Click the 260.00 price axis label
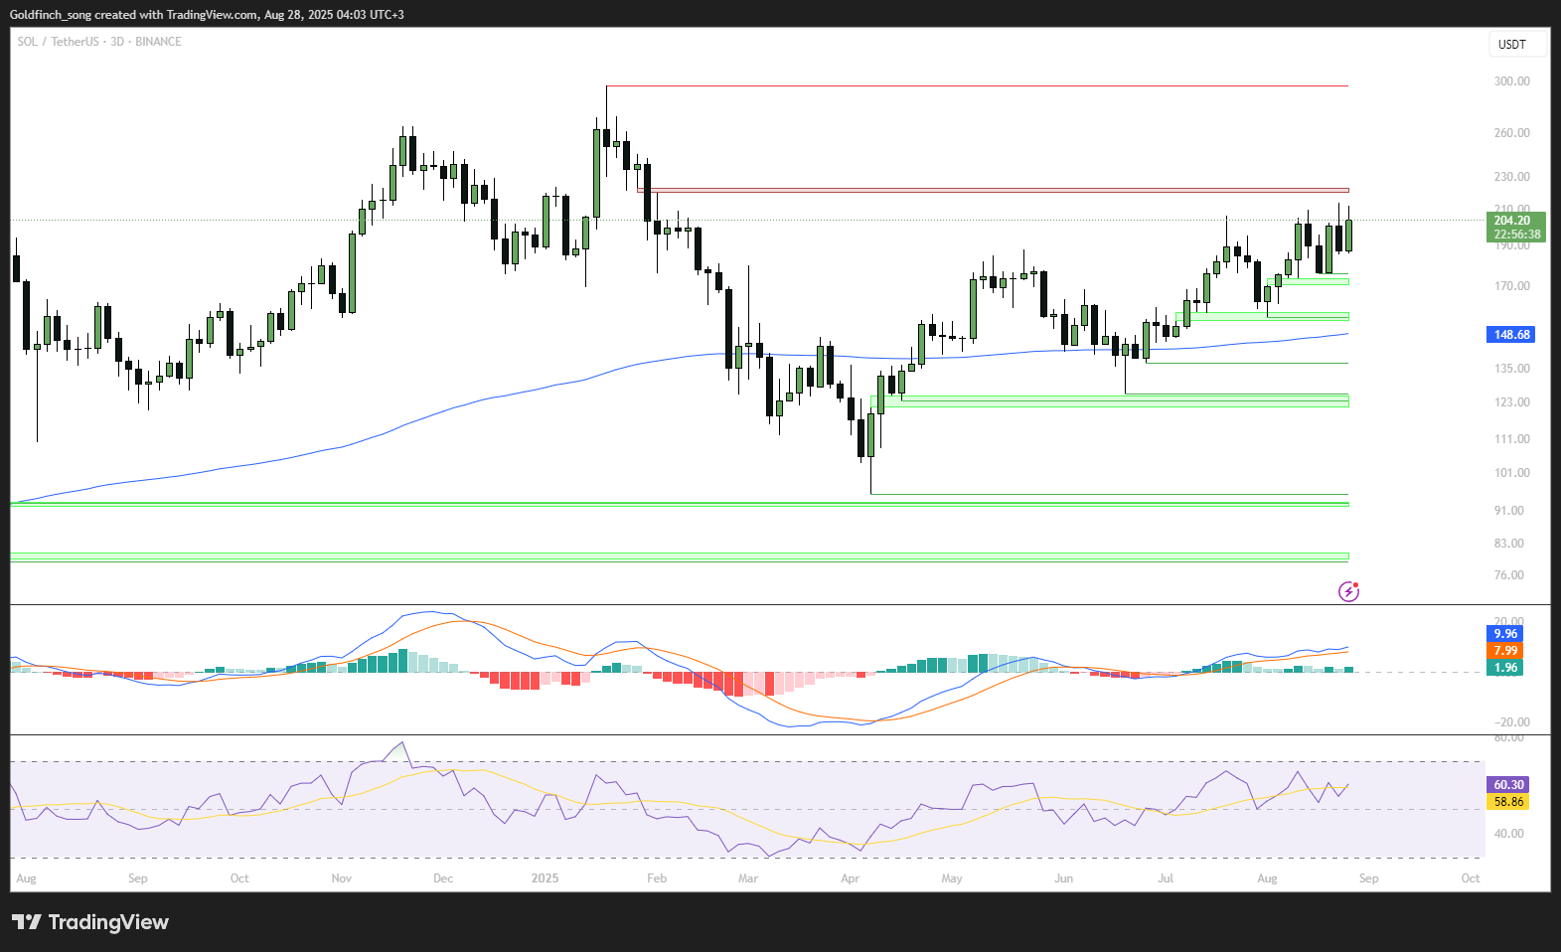1561x952 pixels. point(1511,133)
